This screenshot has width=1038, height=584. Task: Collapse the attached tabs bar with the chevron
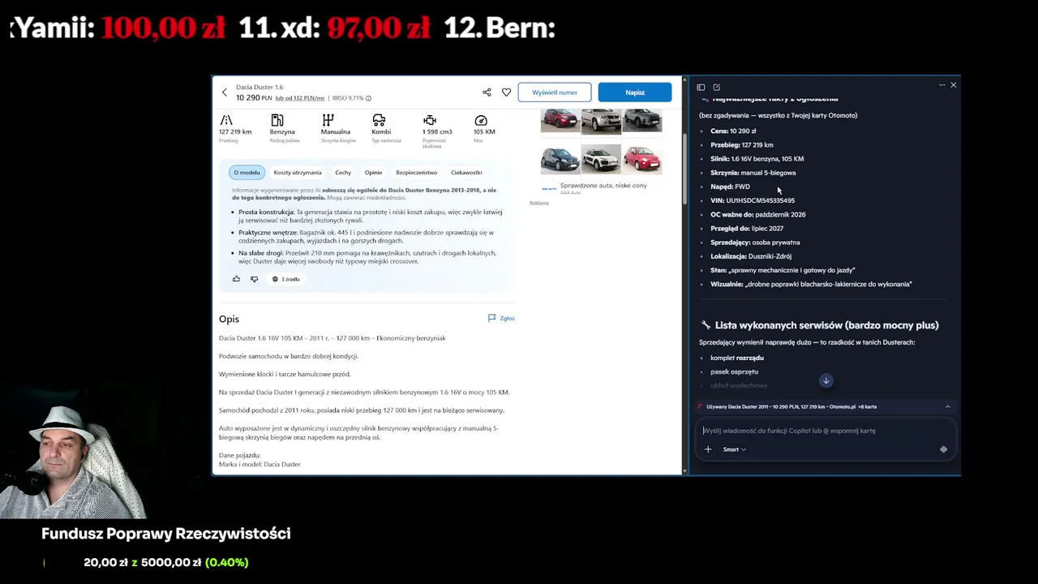tap(947, 407)
